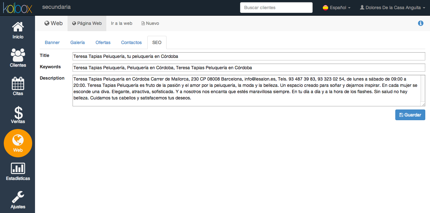430x213 pixels.
Task: Click the secundaria brand text in header
Action: [56, 7]
